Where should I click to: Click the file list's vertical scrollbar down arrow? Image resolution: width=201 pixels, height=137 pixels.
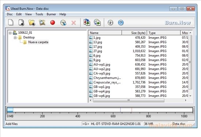190,96
